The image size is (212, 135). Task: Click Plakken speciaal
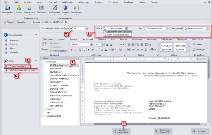point(58,51)
